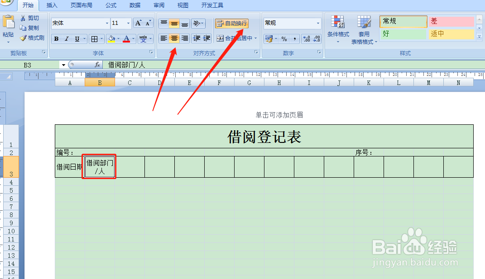Click the fx insert function button
The width and height of the screenshot is (485, 279).
(x=97, y=65)
